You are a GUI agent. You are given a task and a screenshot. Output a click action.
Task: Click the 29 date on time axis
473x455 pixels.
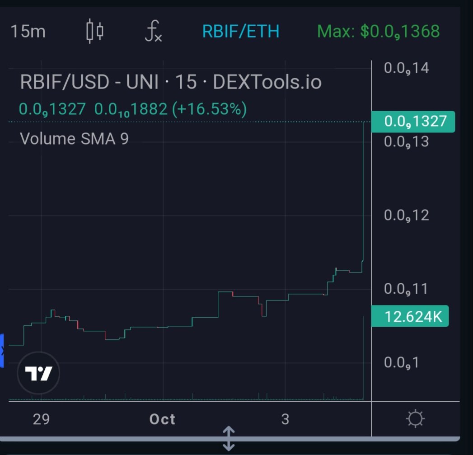pos(41,419)
